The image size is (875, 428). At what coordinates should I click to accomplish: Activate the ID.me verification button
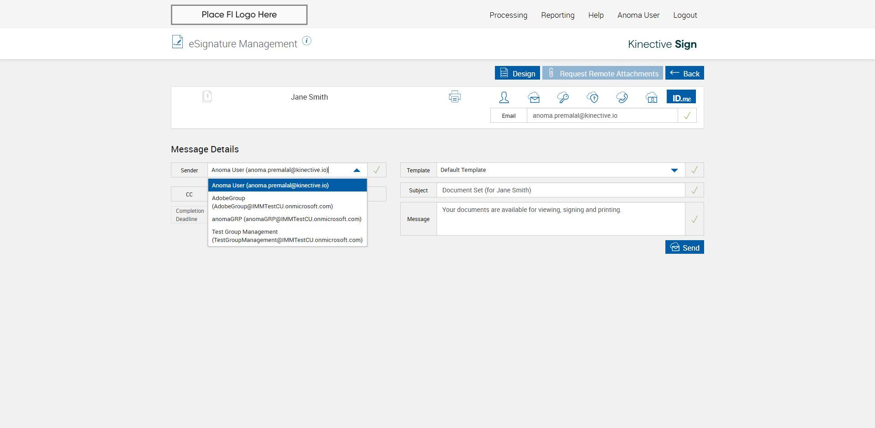click(681, 97)
